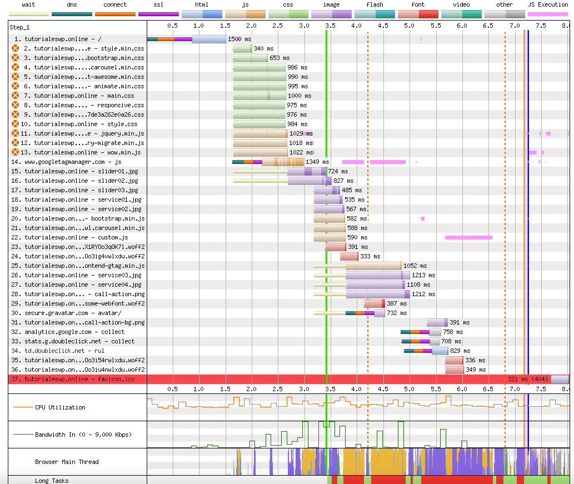Click render-blocking icon on wow.min.js row
This screenshot has height=484, width=574.
click(16, 153)
